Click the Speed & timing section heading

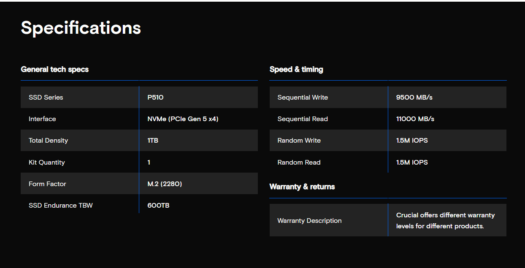(x=296, y=69)
